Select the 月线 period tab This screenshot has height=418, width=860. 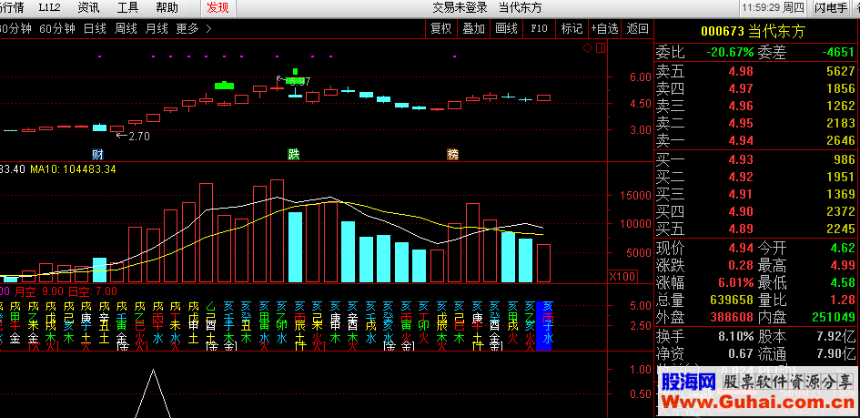click(157, 29)
